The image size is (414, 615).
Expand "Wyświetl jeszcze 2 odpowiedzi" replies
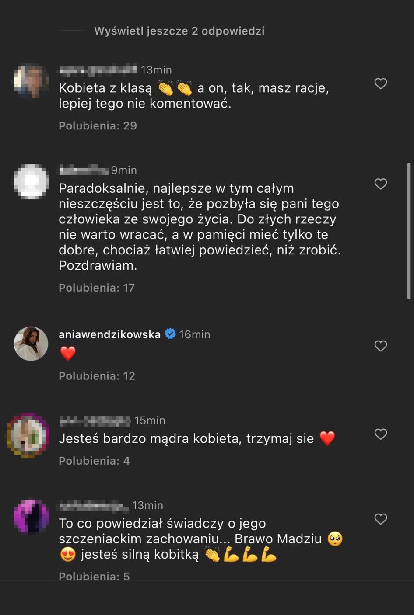click(179, 31)
